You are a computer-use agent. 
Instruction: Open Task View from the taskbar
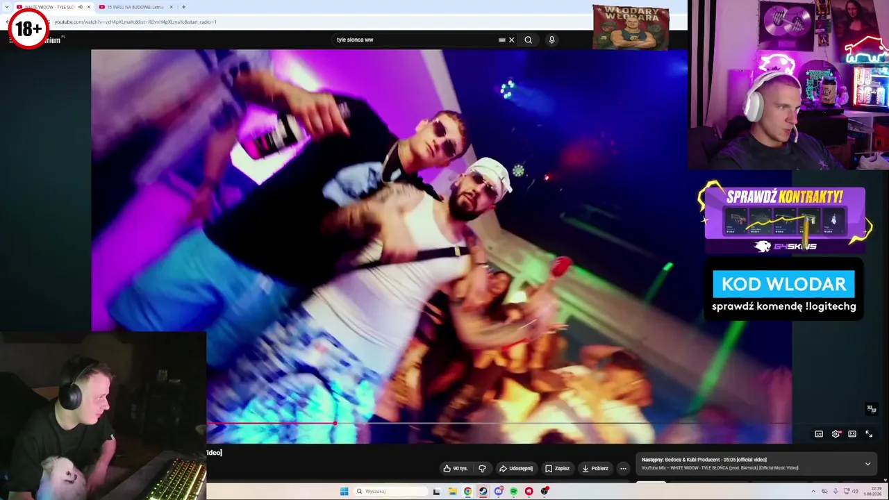[x=436, y=491]
